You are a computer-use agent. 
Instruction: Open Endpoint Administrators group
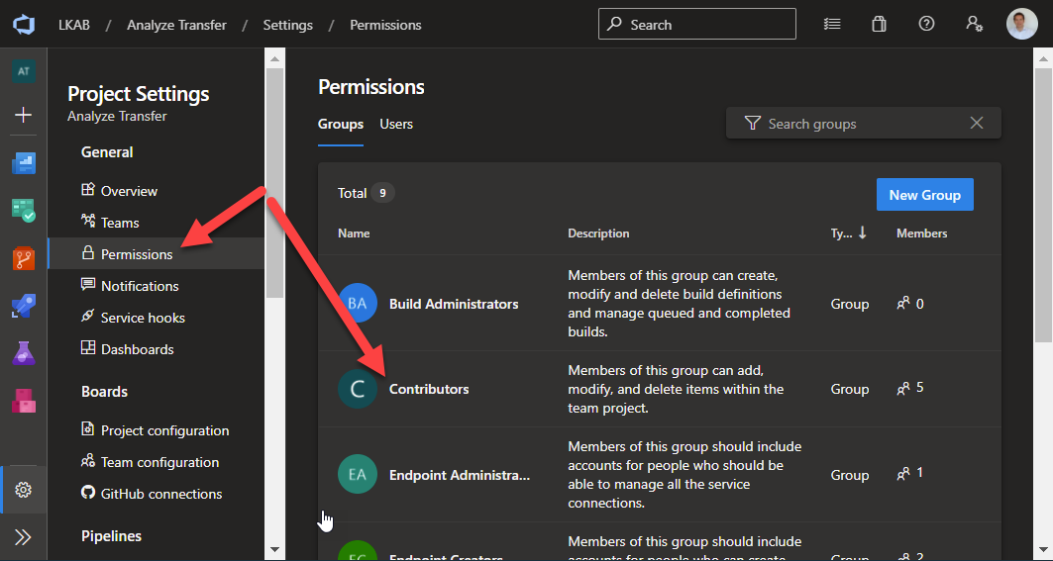point(460,475)
